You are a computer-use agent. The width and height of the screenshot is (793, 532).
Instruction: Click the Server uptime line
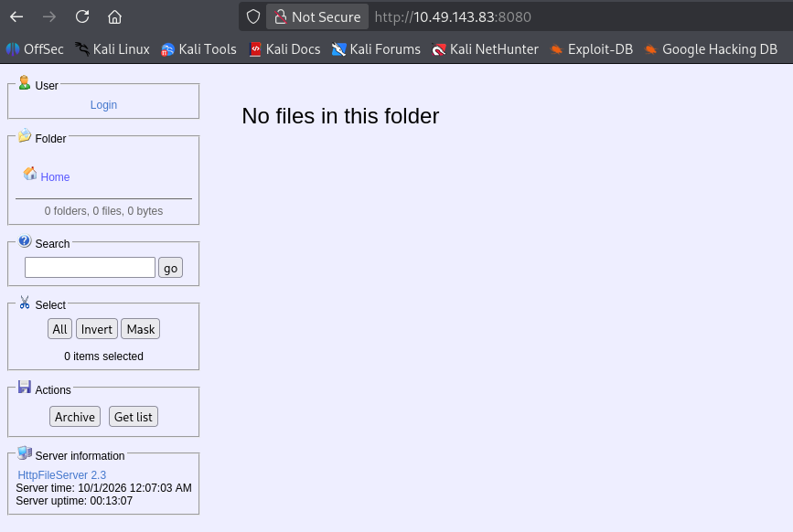74,501
